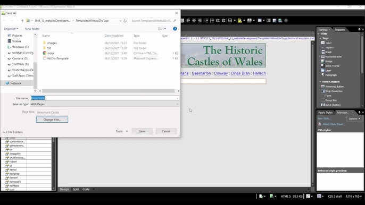Click the align right toolbar icon
The image size is (365, 205).
point(200,21)
